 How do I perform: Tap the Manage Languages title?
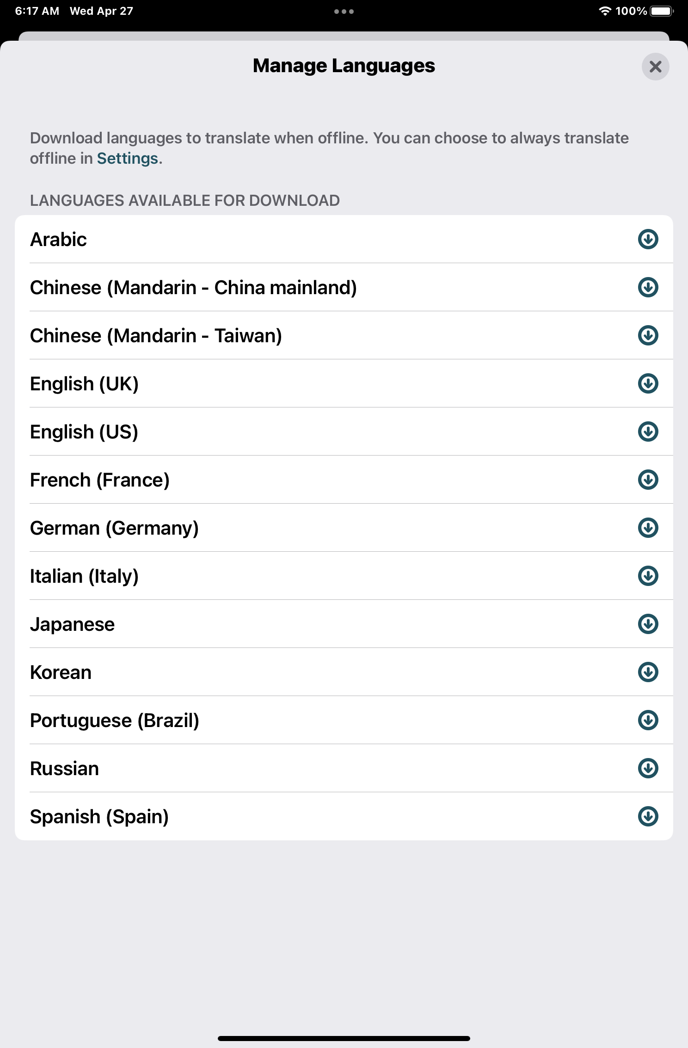click(x=344, y=66)
